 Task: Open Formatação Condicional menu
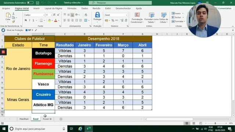(x=137, y=18)
